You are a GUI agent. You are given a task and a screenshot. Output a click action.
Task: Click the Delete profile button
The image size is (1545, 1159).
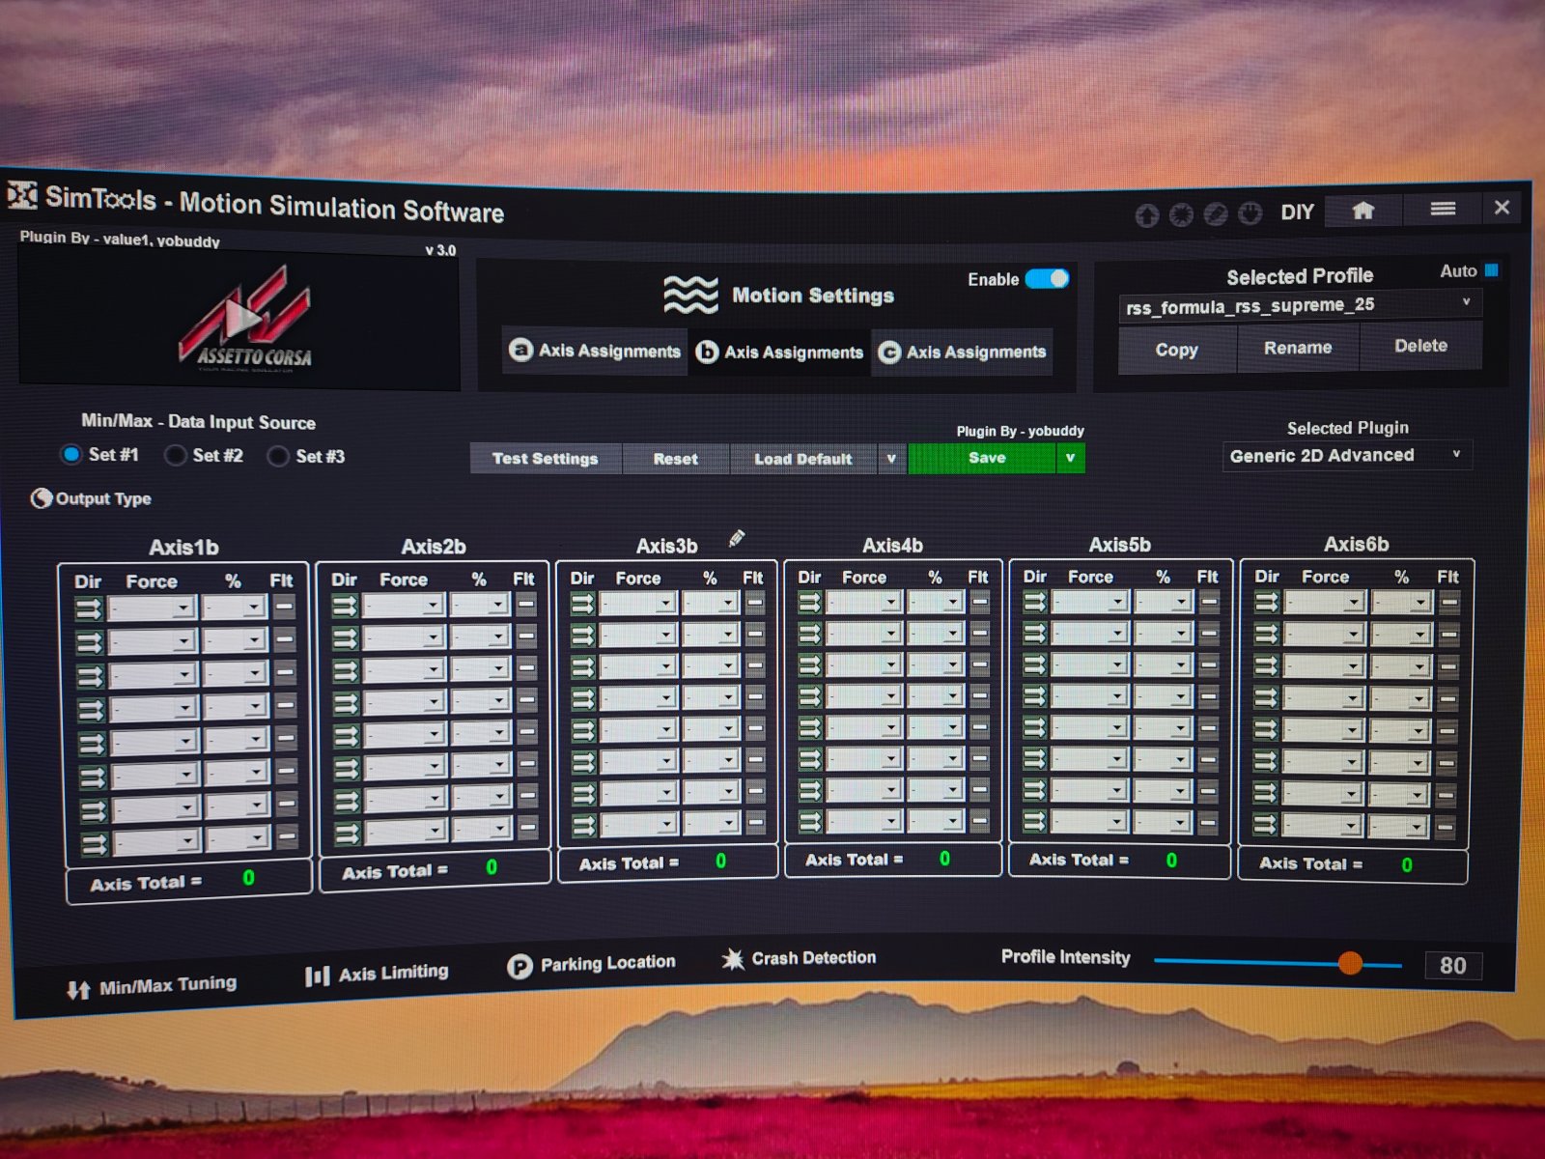(1420, 346)
